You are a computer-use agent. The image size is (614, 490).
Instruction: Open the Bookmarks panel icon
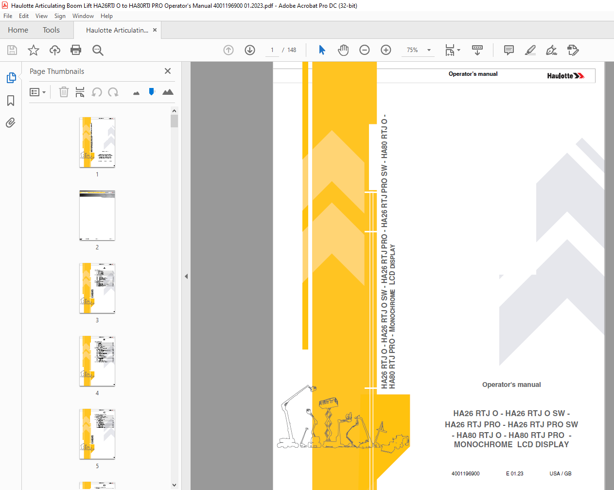[x=11, y=101]
